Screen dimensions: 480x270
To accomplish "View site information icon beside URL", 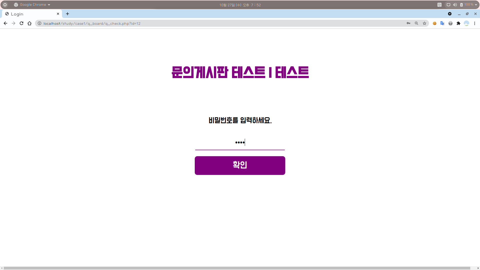I will [x=39, y=23].
